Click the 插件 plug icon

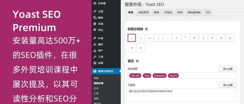coord(95,45)
